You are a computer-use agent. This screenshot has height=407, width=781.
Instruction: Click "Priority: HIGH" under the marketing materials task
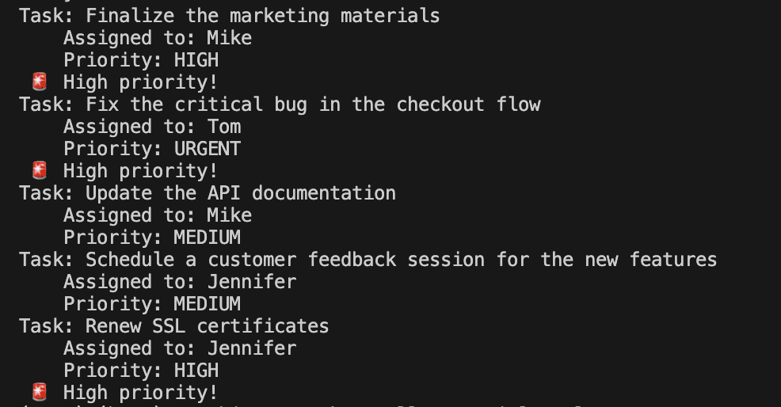click(141, 59)
